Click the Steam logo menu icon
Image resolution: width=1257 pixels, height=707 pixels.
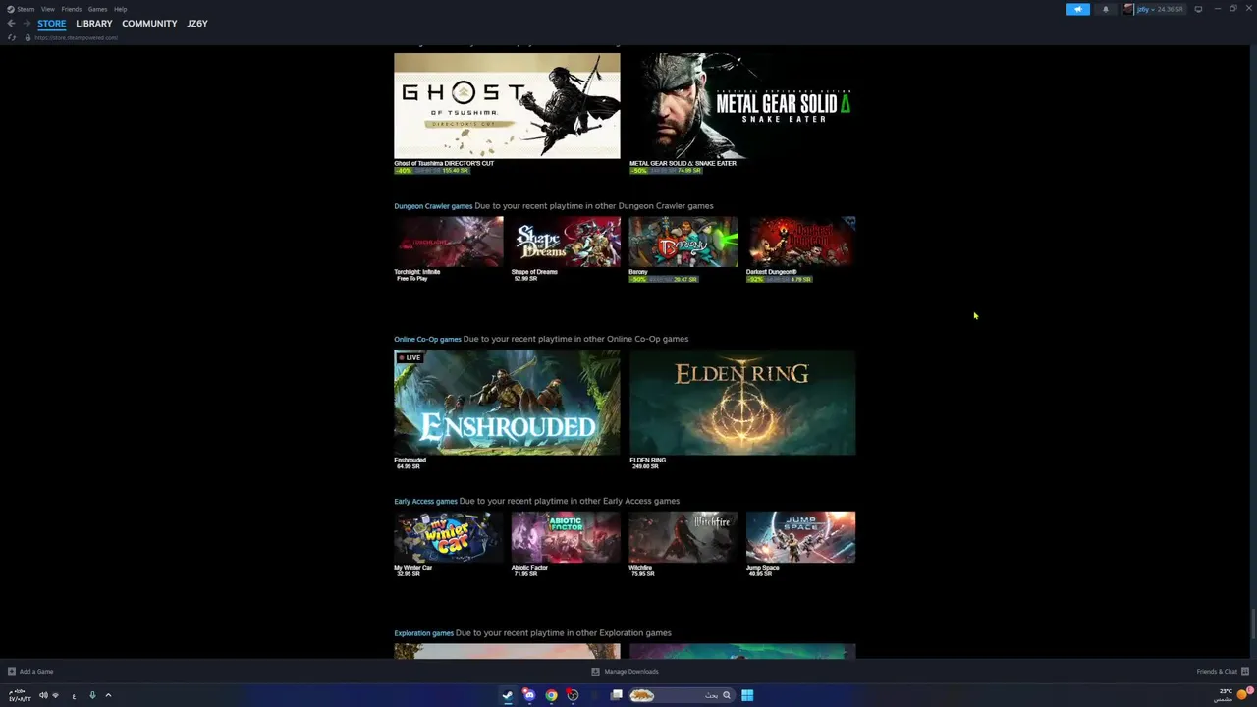[12, 9]
